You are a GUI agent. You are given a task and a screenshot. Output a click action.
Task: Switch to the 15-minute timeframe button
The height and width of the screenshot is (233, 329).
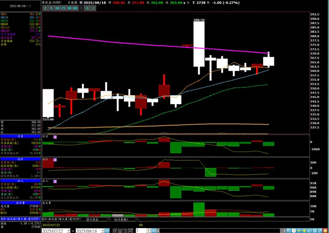[63, 8]
